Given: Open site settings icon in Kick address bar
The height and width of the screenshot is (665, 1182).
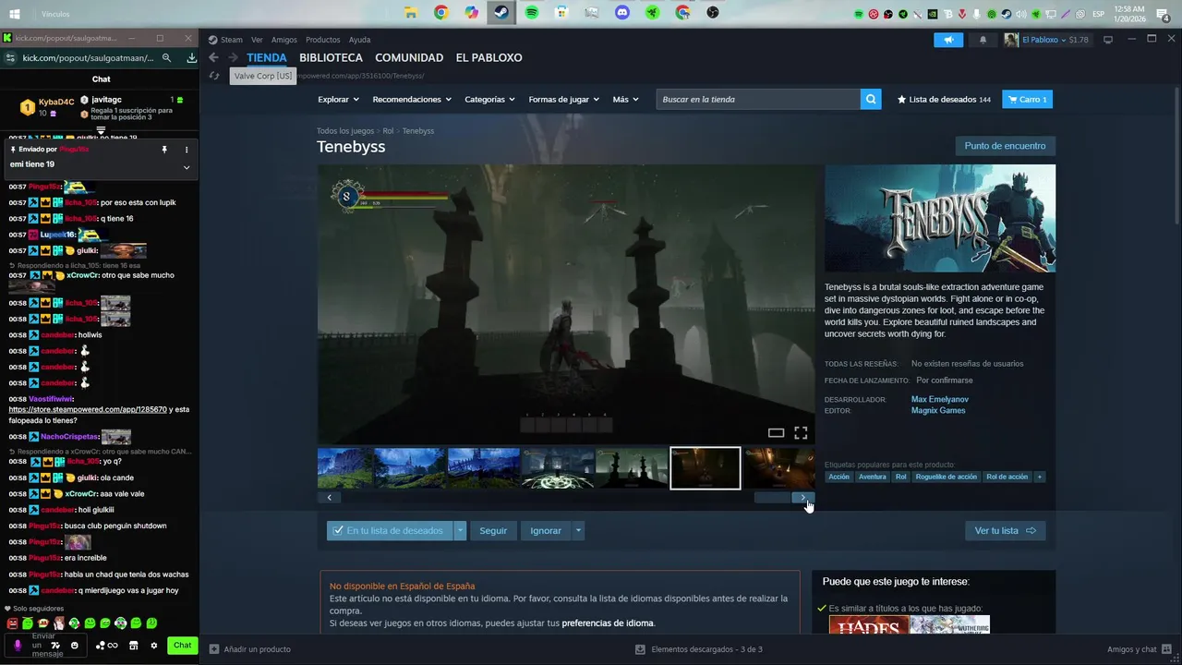Looking at the screenshot, I should coord(10,57).
